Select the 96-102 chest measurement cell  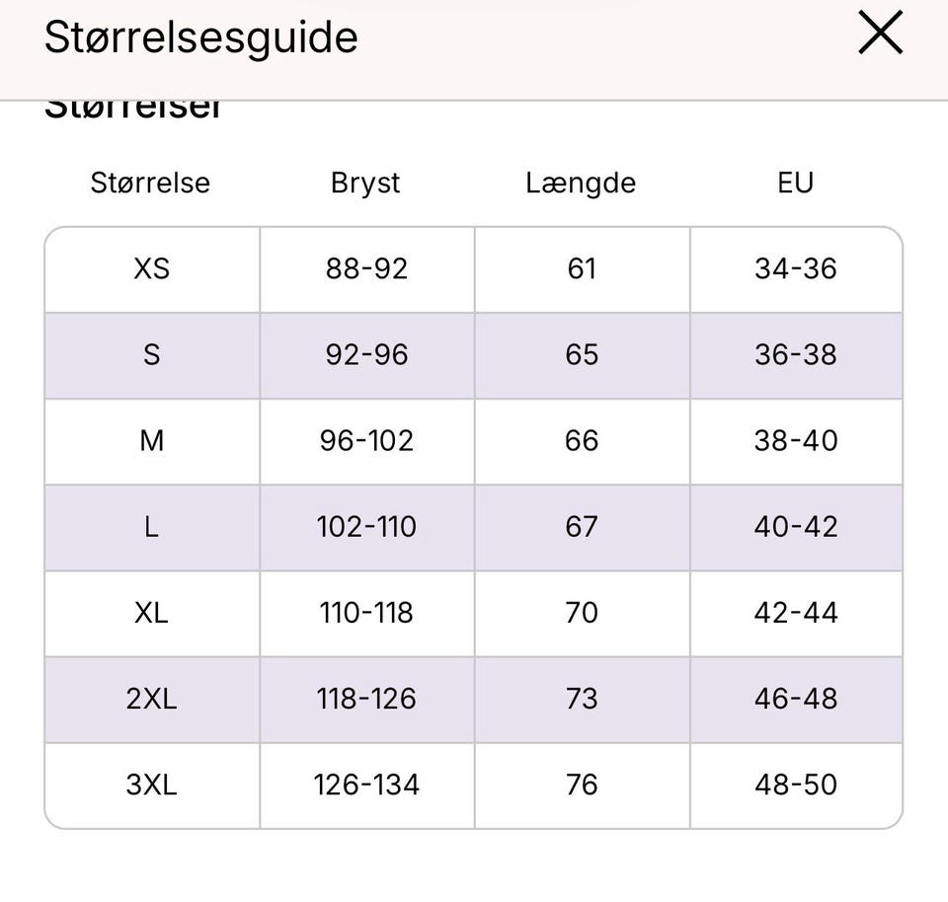366,440
